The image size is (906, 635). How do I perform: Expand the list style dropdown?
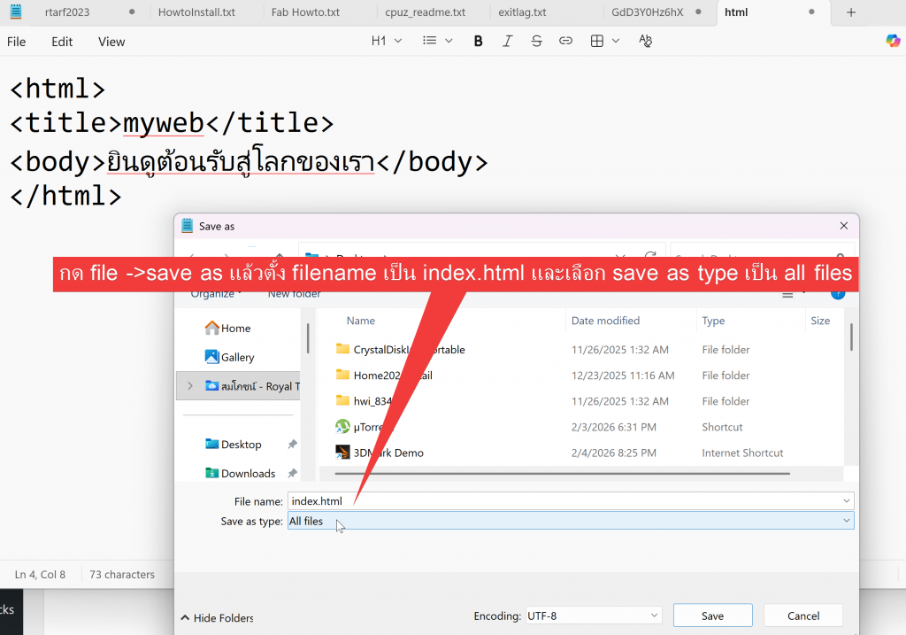pos(437,41)
